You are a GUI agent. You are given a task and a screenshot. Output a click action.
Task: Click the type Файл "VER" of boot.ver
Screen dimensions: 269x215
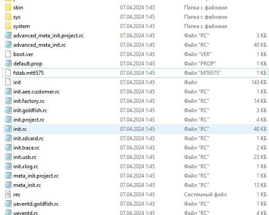197,54
